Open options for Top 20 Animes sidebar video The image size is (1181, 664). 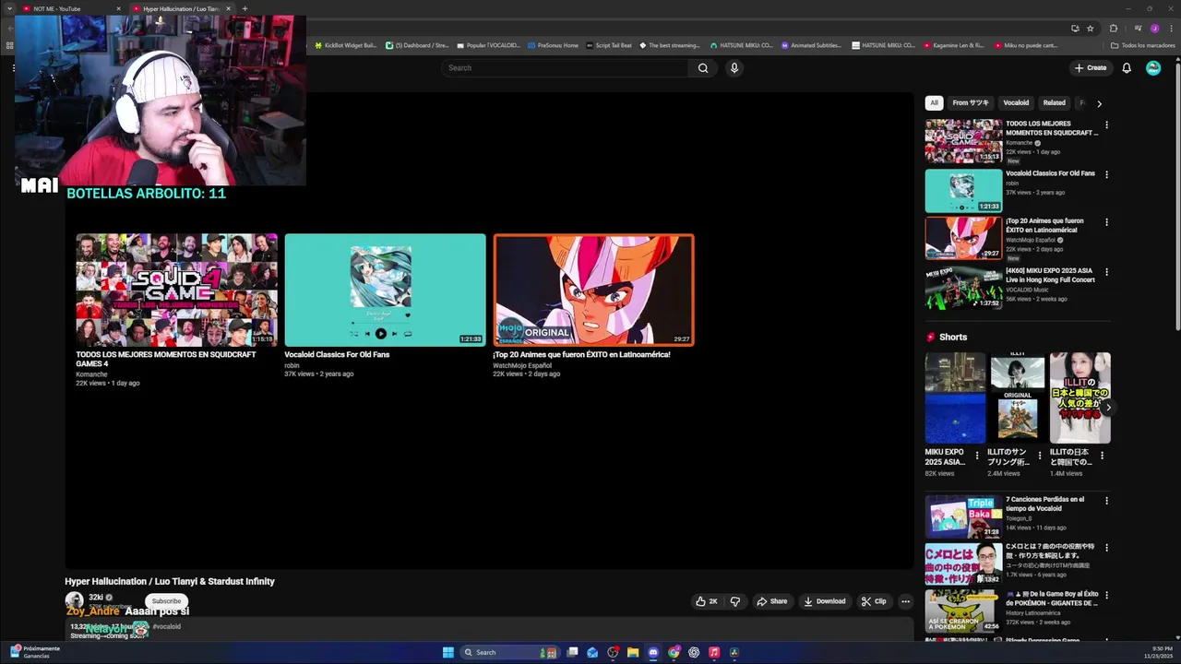[x=1106, y=222]
